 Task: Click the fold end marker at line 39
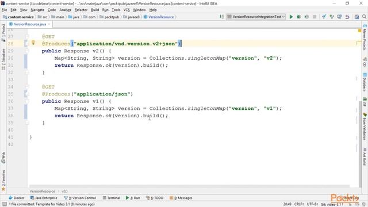(27, 122)
